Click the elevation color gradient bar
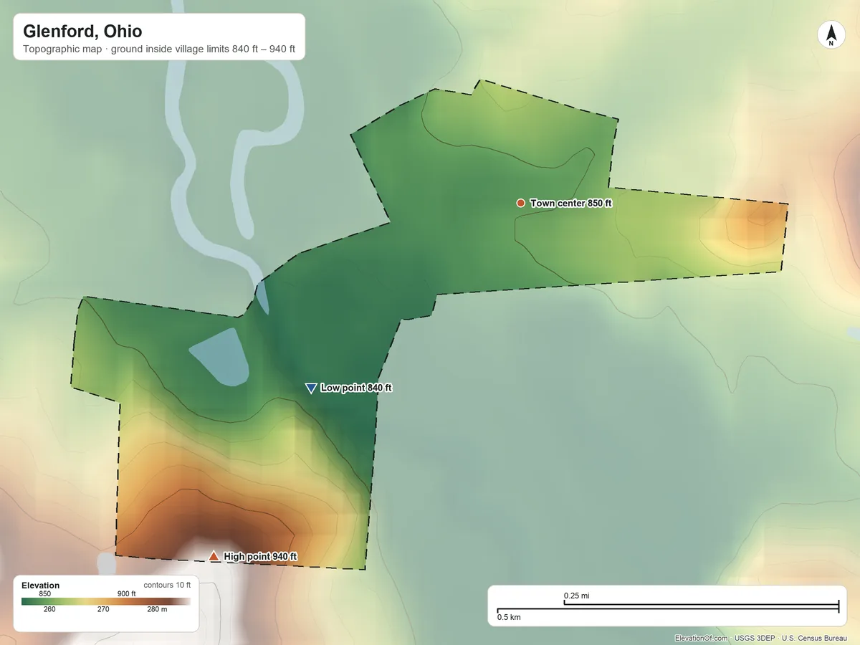The height and width of the screenshot is (645, 860). click(106, 602)
